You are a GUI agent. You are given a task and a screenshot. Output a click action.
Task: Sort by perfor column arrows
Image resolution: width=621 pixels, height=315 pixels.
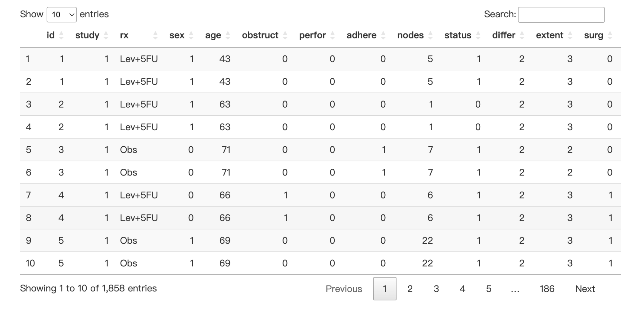pos(332,35)
